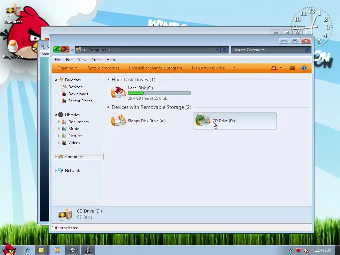340x255 pixels.
Task: Click the Favorites star icon
Action: (x=61, y=80)
